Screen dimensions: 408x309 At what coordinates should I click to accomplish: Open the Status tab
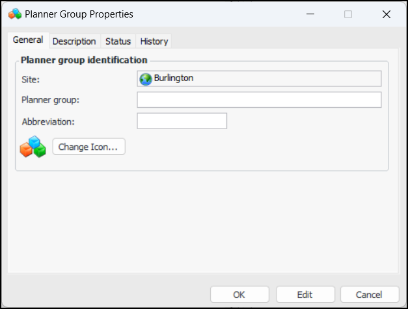coord(118,41)
